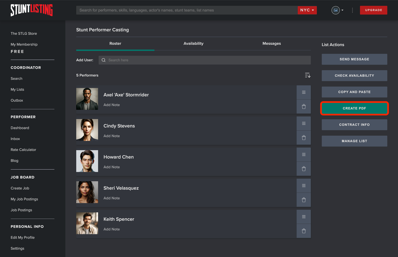Open the vertical three-dot menu

click(352, 10)
